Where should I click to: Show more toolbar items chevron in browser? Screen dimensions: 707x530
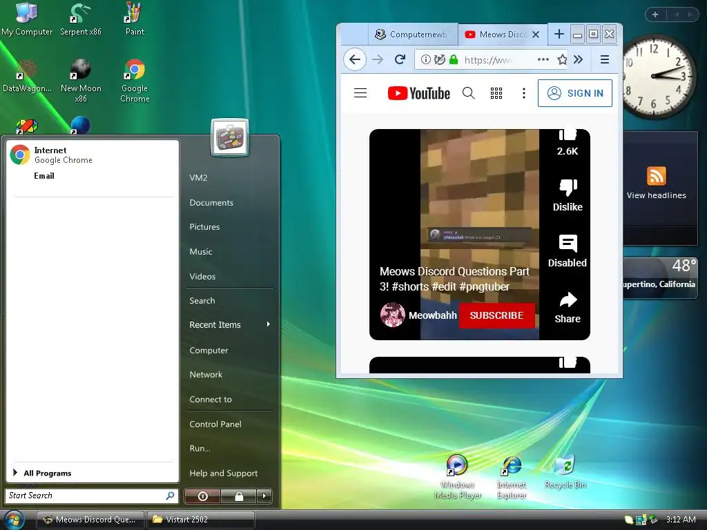pyautogui.click(x=579, y=59)
